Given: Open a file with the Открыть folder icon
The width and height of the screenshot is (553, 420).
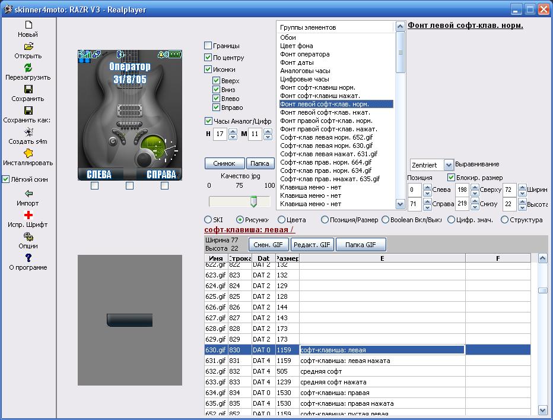Looking at the screenshot, I should (28, 46).
